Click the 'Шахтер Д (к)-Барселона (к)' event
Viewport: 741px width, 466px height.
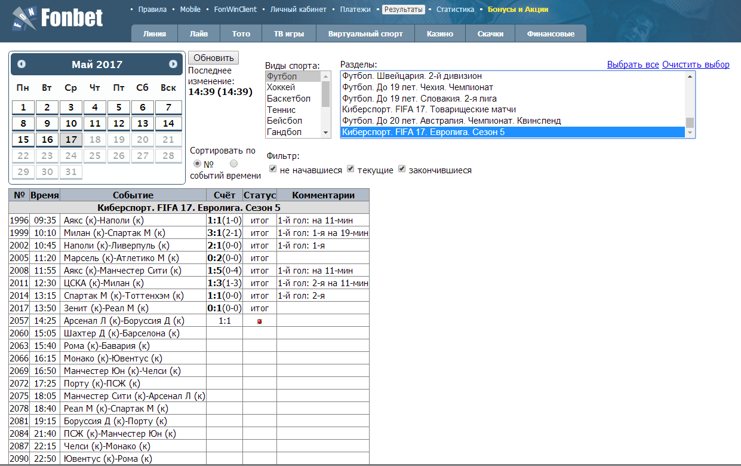(122, 333)
